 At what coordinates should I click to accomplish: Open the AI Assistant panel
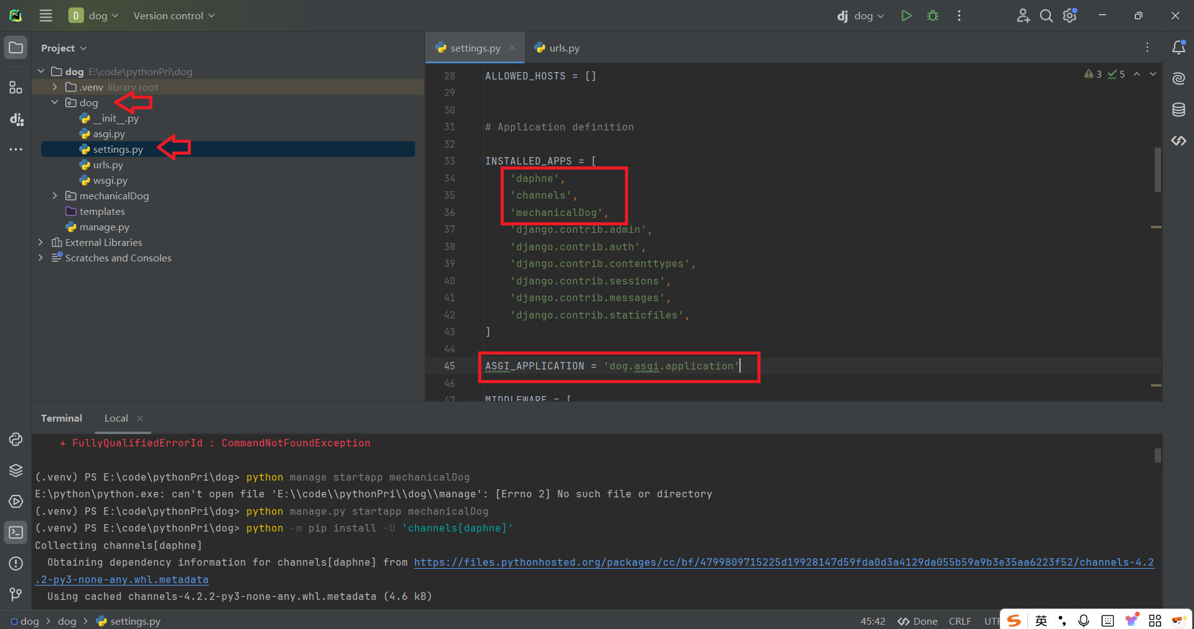point(1178,78)
